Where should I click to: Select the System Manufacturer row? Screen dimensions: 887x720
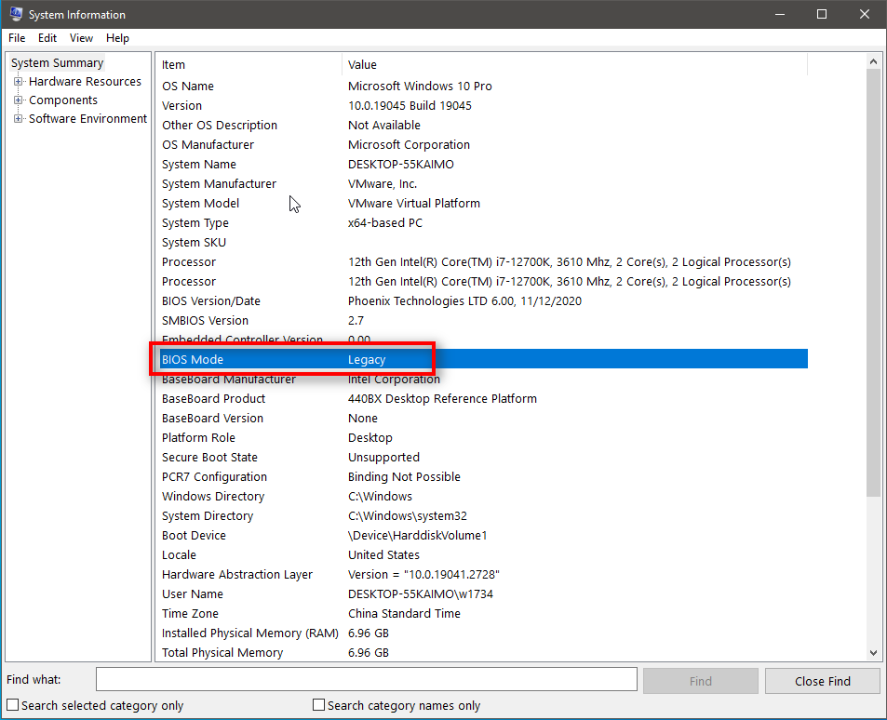(482, 184)
